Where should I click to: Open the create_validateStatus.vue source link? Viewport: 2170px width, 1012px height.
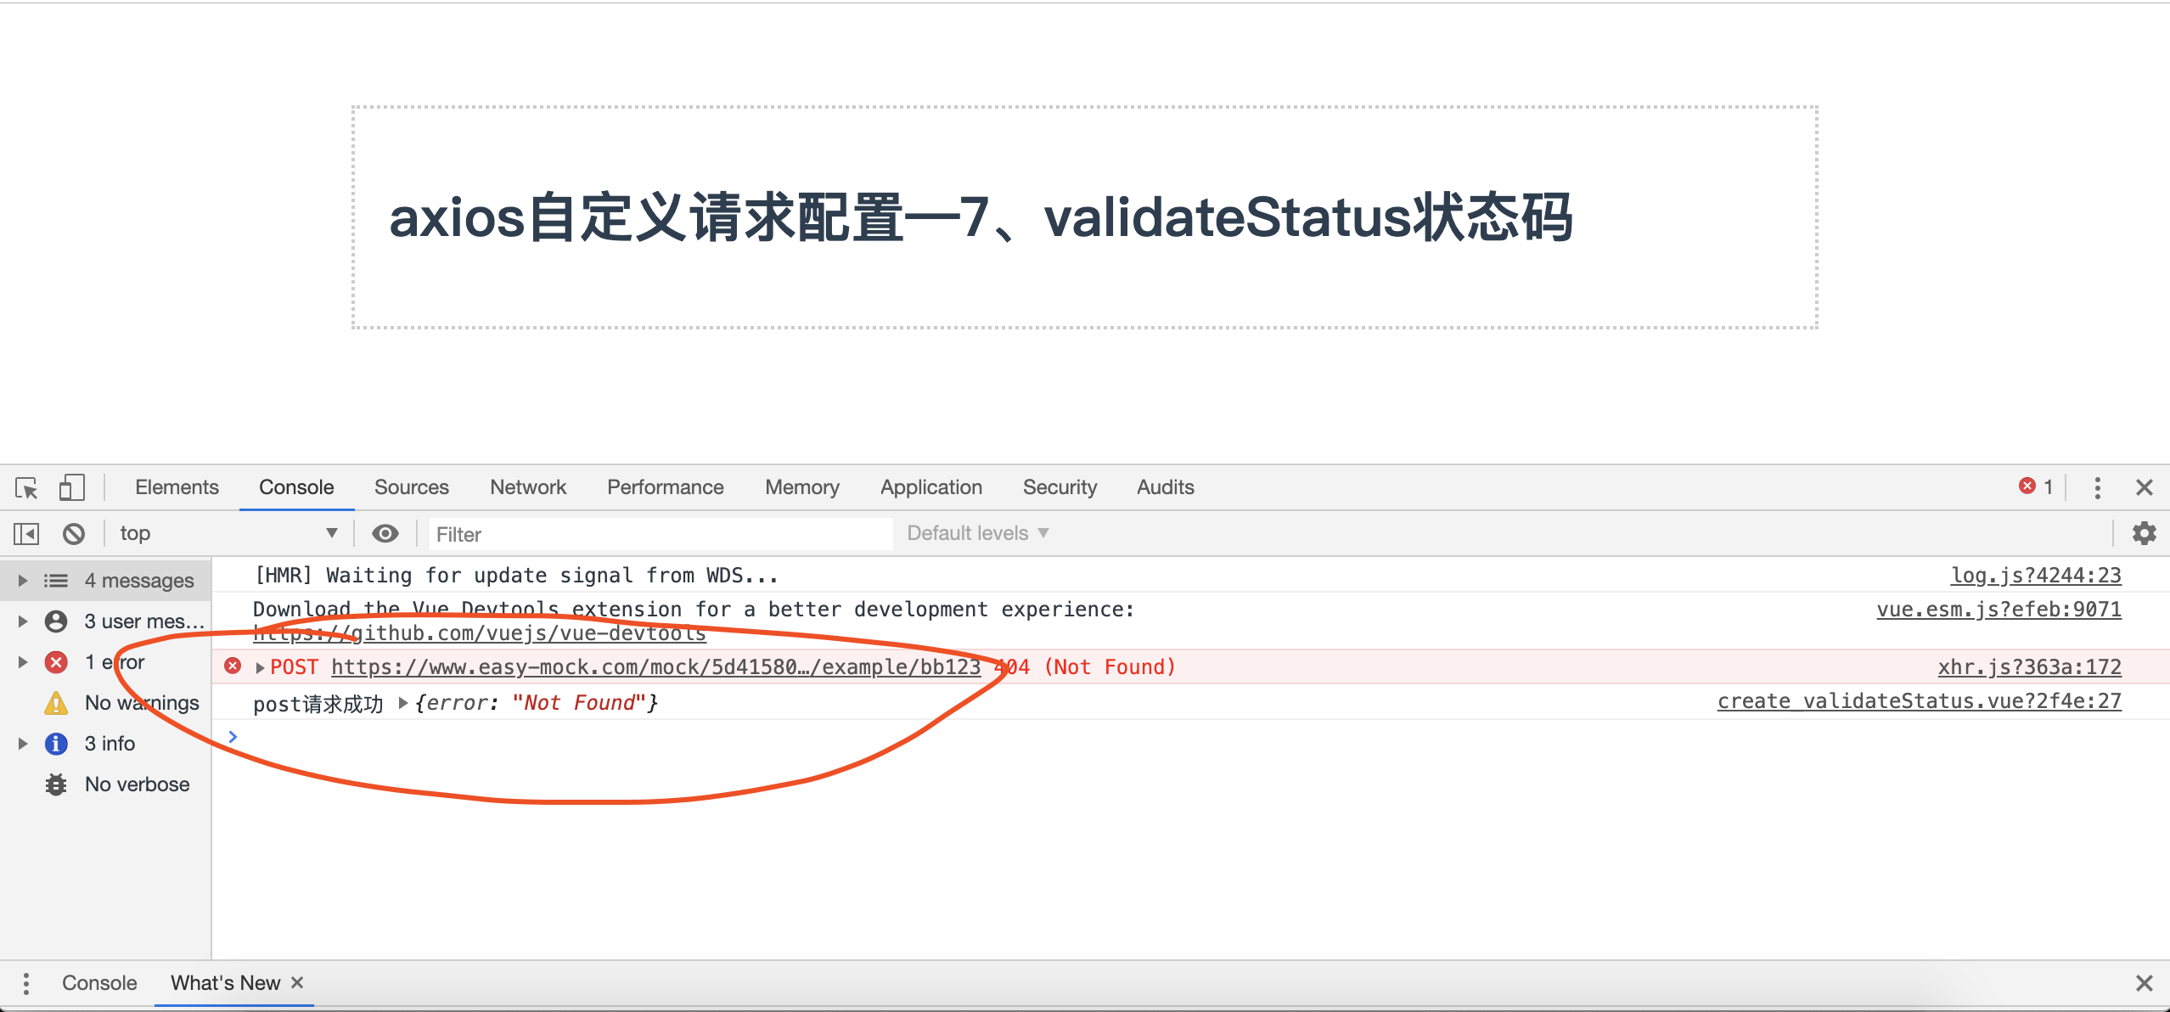1919,702
